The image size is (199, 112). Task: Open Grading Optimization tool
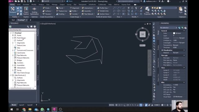tap(35, 11)
